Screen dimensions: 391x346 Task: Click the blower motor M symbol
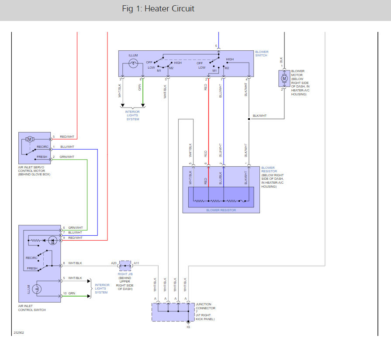[284, 78]
